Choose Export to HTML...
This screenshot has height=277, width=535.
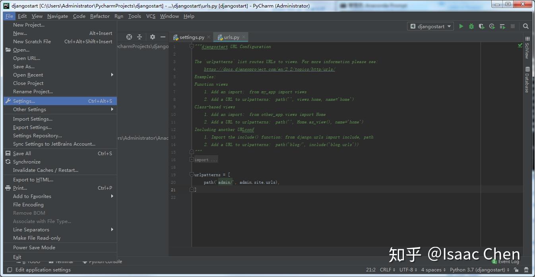[x=60, y=180]
